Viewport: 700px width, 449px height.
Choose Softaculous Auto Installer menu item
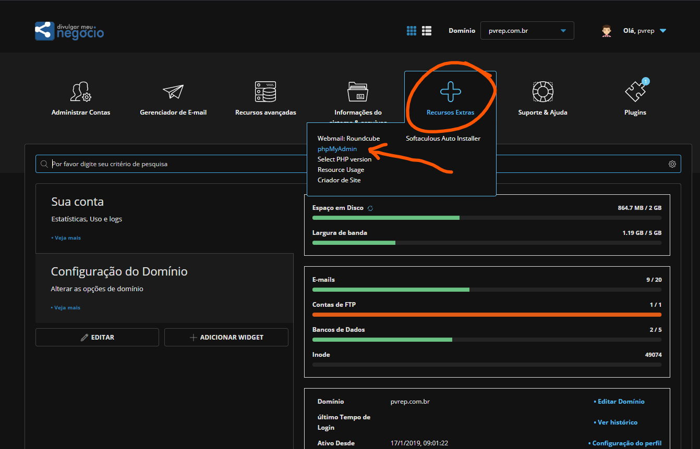pos(443,139)
